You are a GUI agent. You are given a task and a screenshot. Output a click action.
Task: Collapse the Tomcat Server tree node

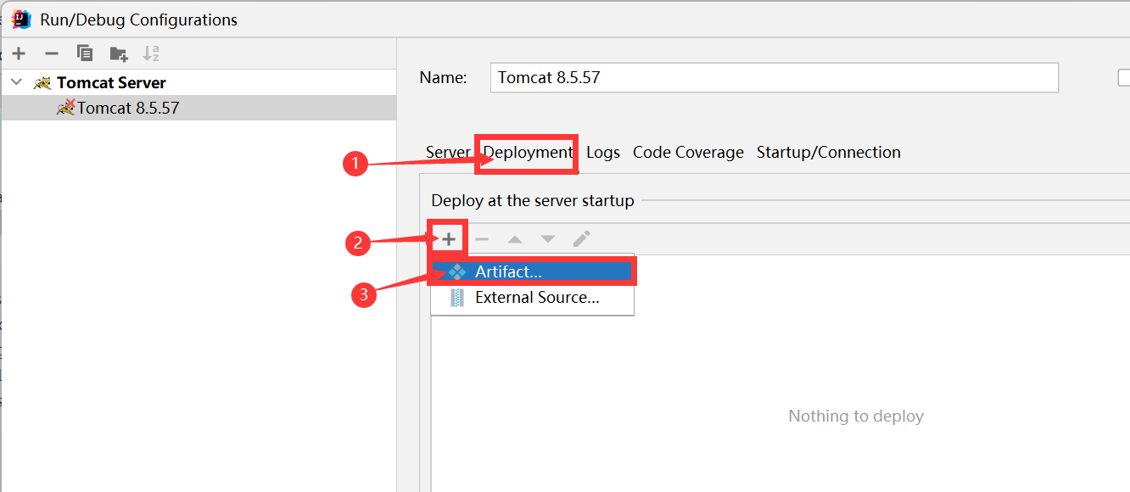tap(17, 82)
